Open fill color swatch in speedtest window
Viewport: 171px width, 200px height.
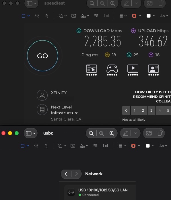coord(149,16)
